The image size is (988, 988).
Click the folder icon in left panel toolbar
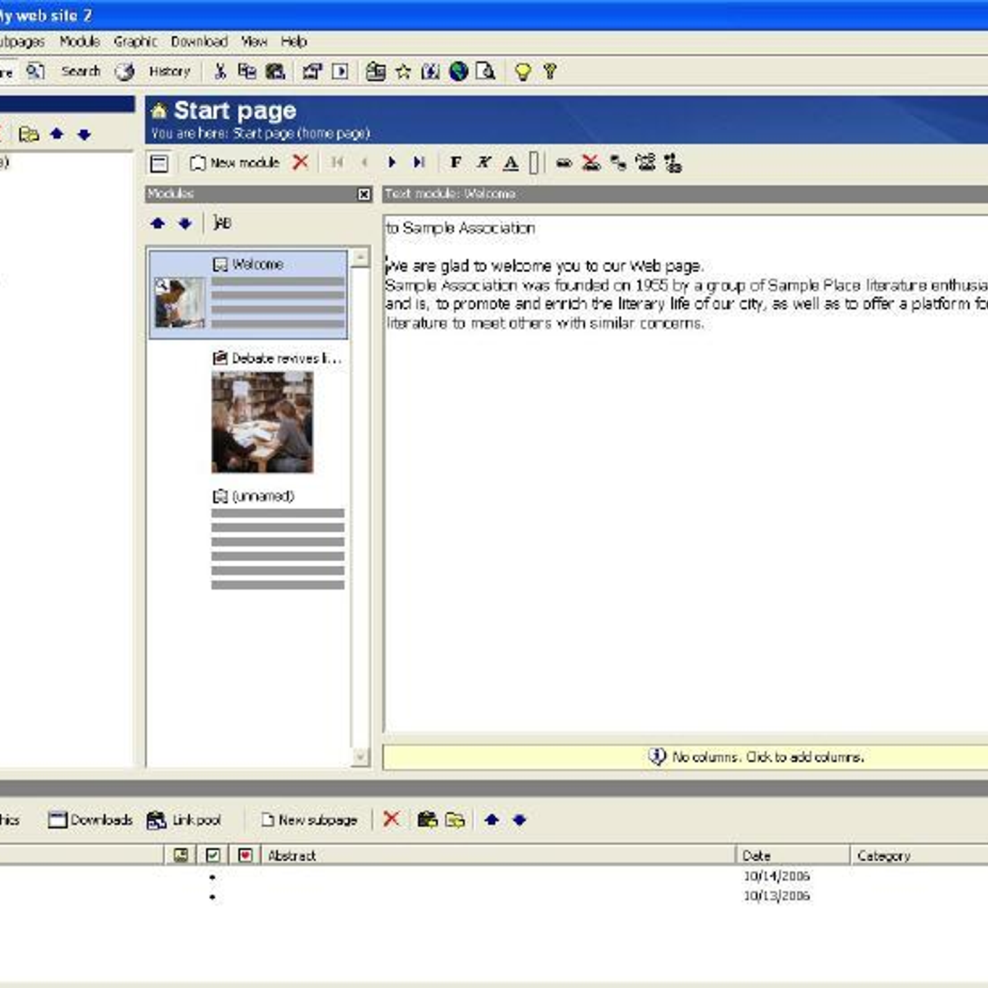(x=28, y=133)
